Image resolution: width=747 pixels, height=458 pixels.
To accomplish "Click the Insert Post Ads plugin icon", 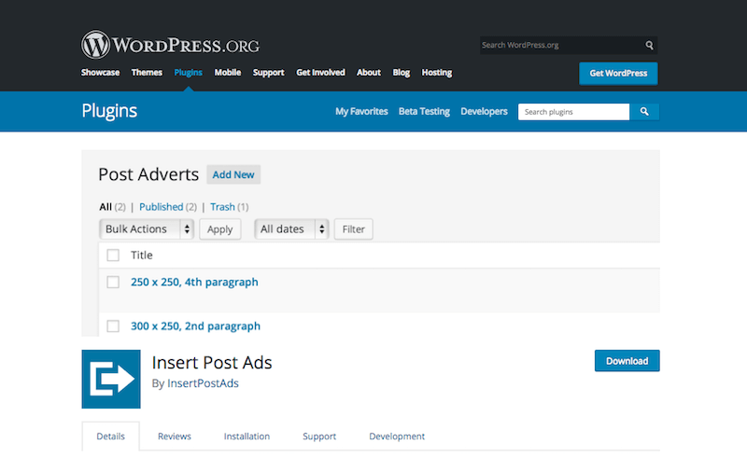I will coord(111,379).
